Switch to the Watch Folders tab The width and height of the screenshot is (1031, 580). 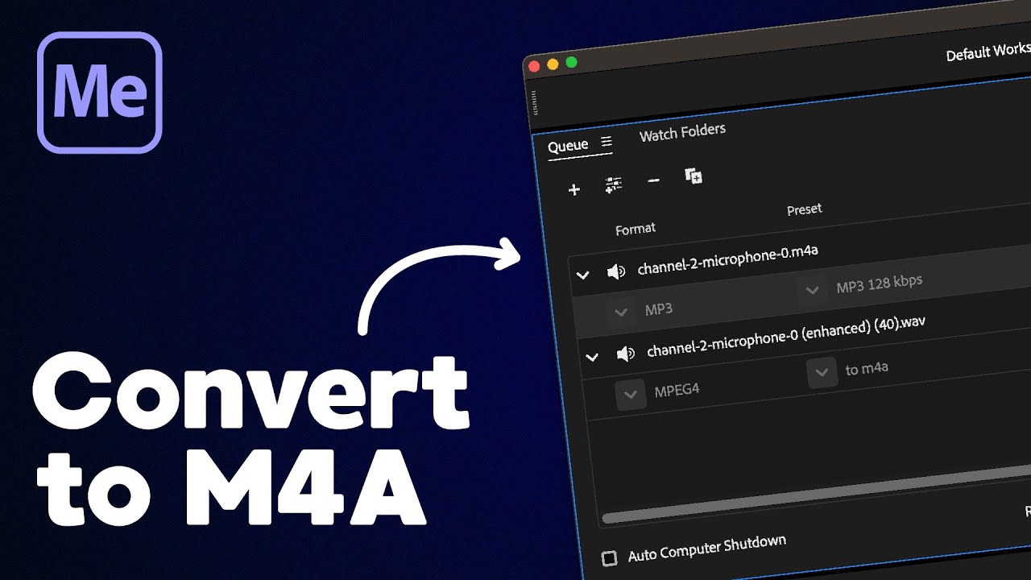[x=682, y=132]
